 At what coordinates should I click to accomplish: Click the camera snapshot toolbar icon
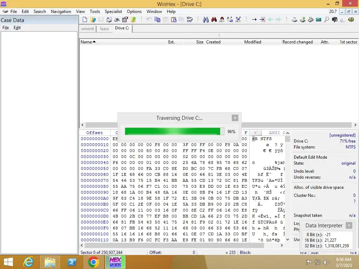335,20
